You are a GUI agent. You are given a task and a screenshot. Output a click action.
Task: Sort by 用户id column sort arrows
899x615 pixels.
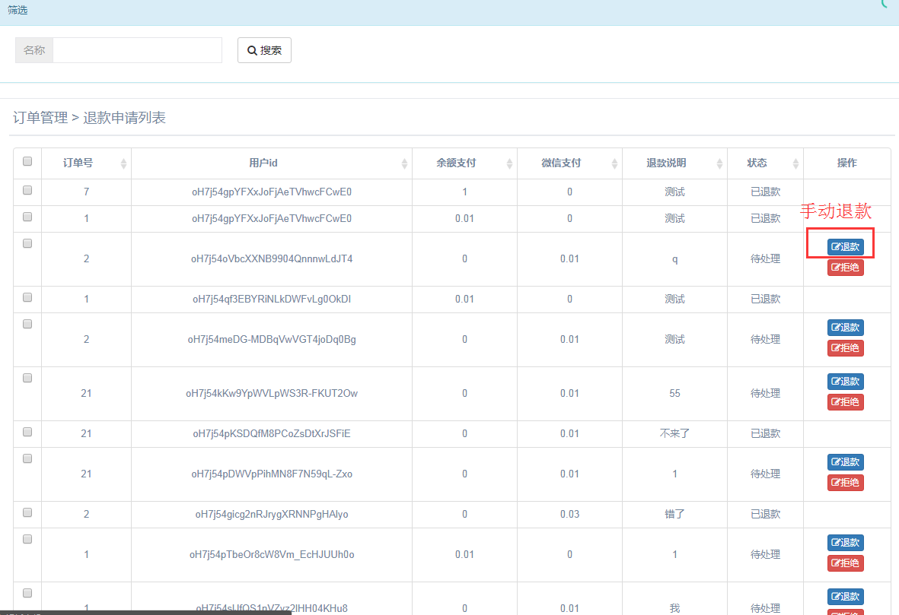(x=405, y=163)
